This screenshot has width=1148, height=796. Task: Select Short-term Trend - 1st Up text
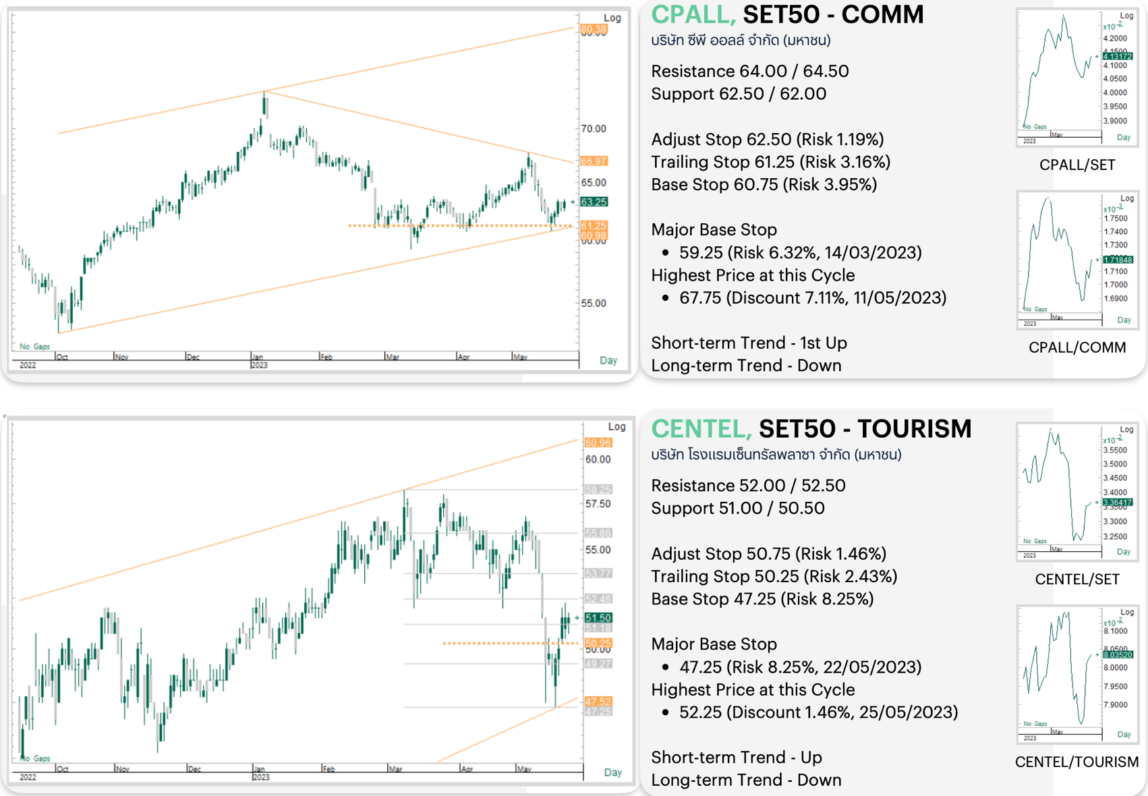(749, 343)
